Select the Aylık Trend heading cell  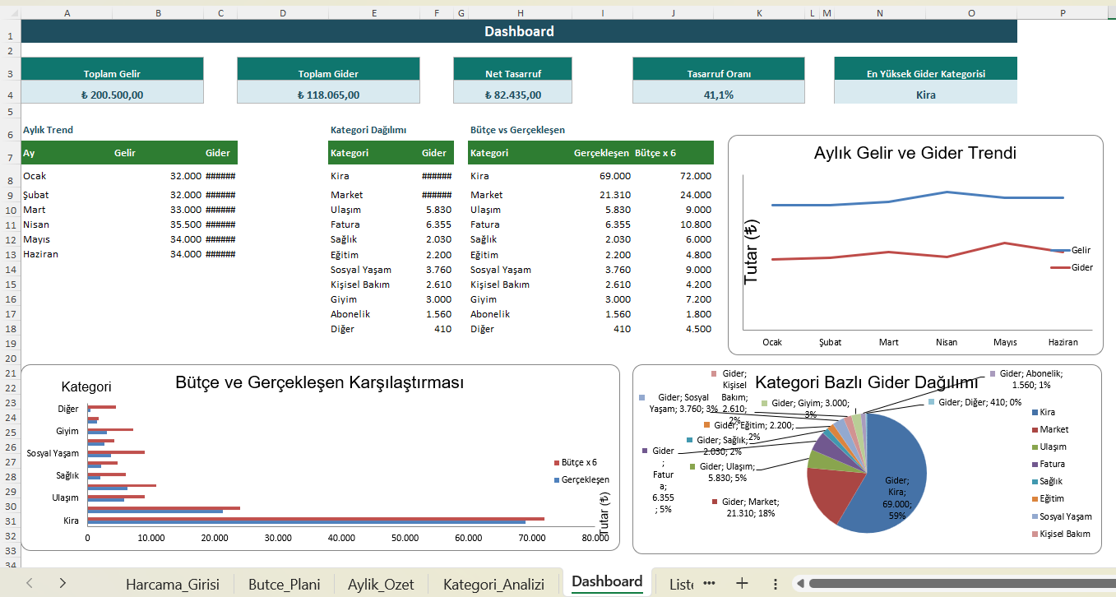(48, 130)
